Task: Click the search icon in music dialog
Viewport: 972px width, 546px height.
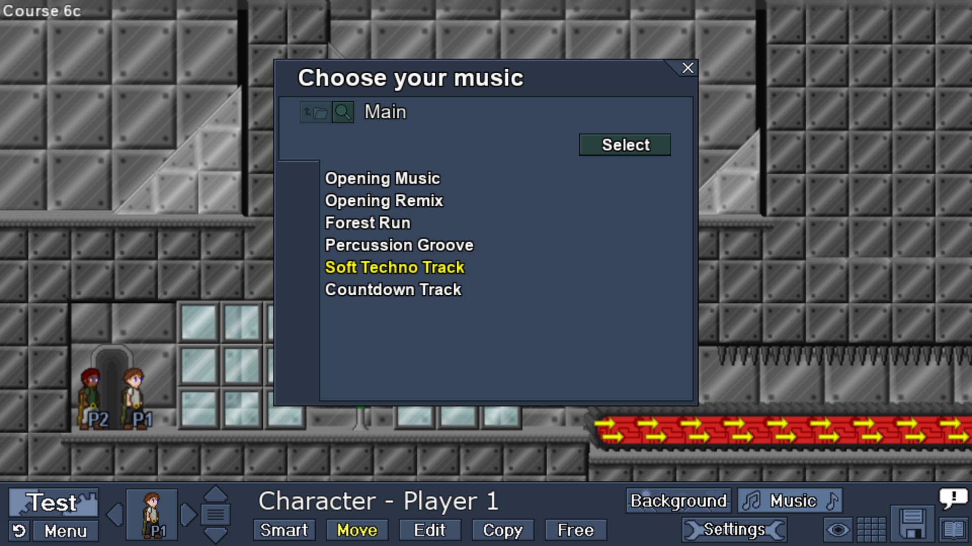Action: coord(343,111)
